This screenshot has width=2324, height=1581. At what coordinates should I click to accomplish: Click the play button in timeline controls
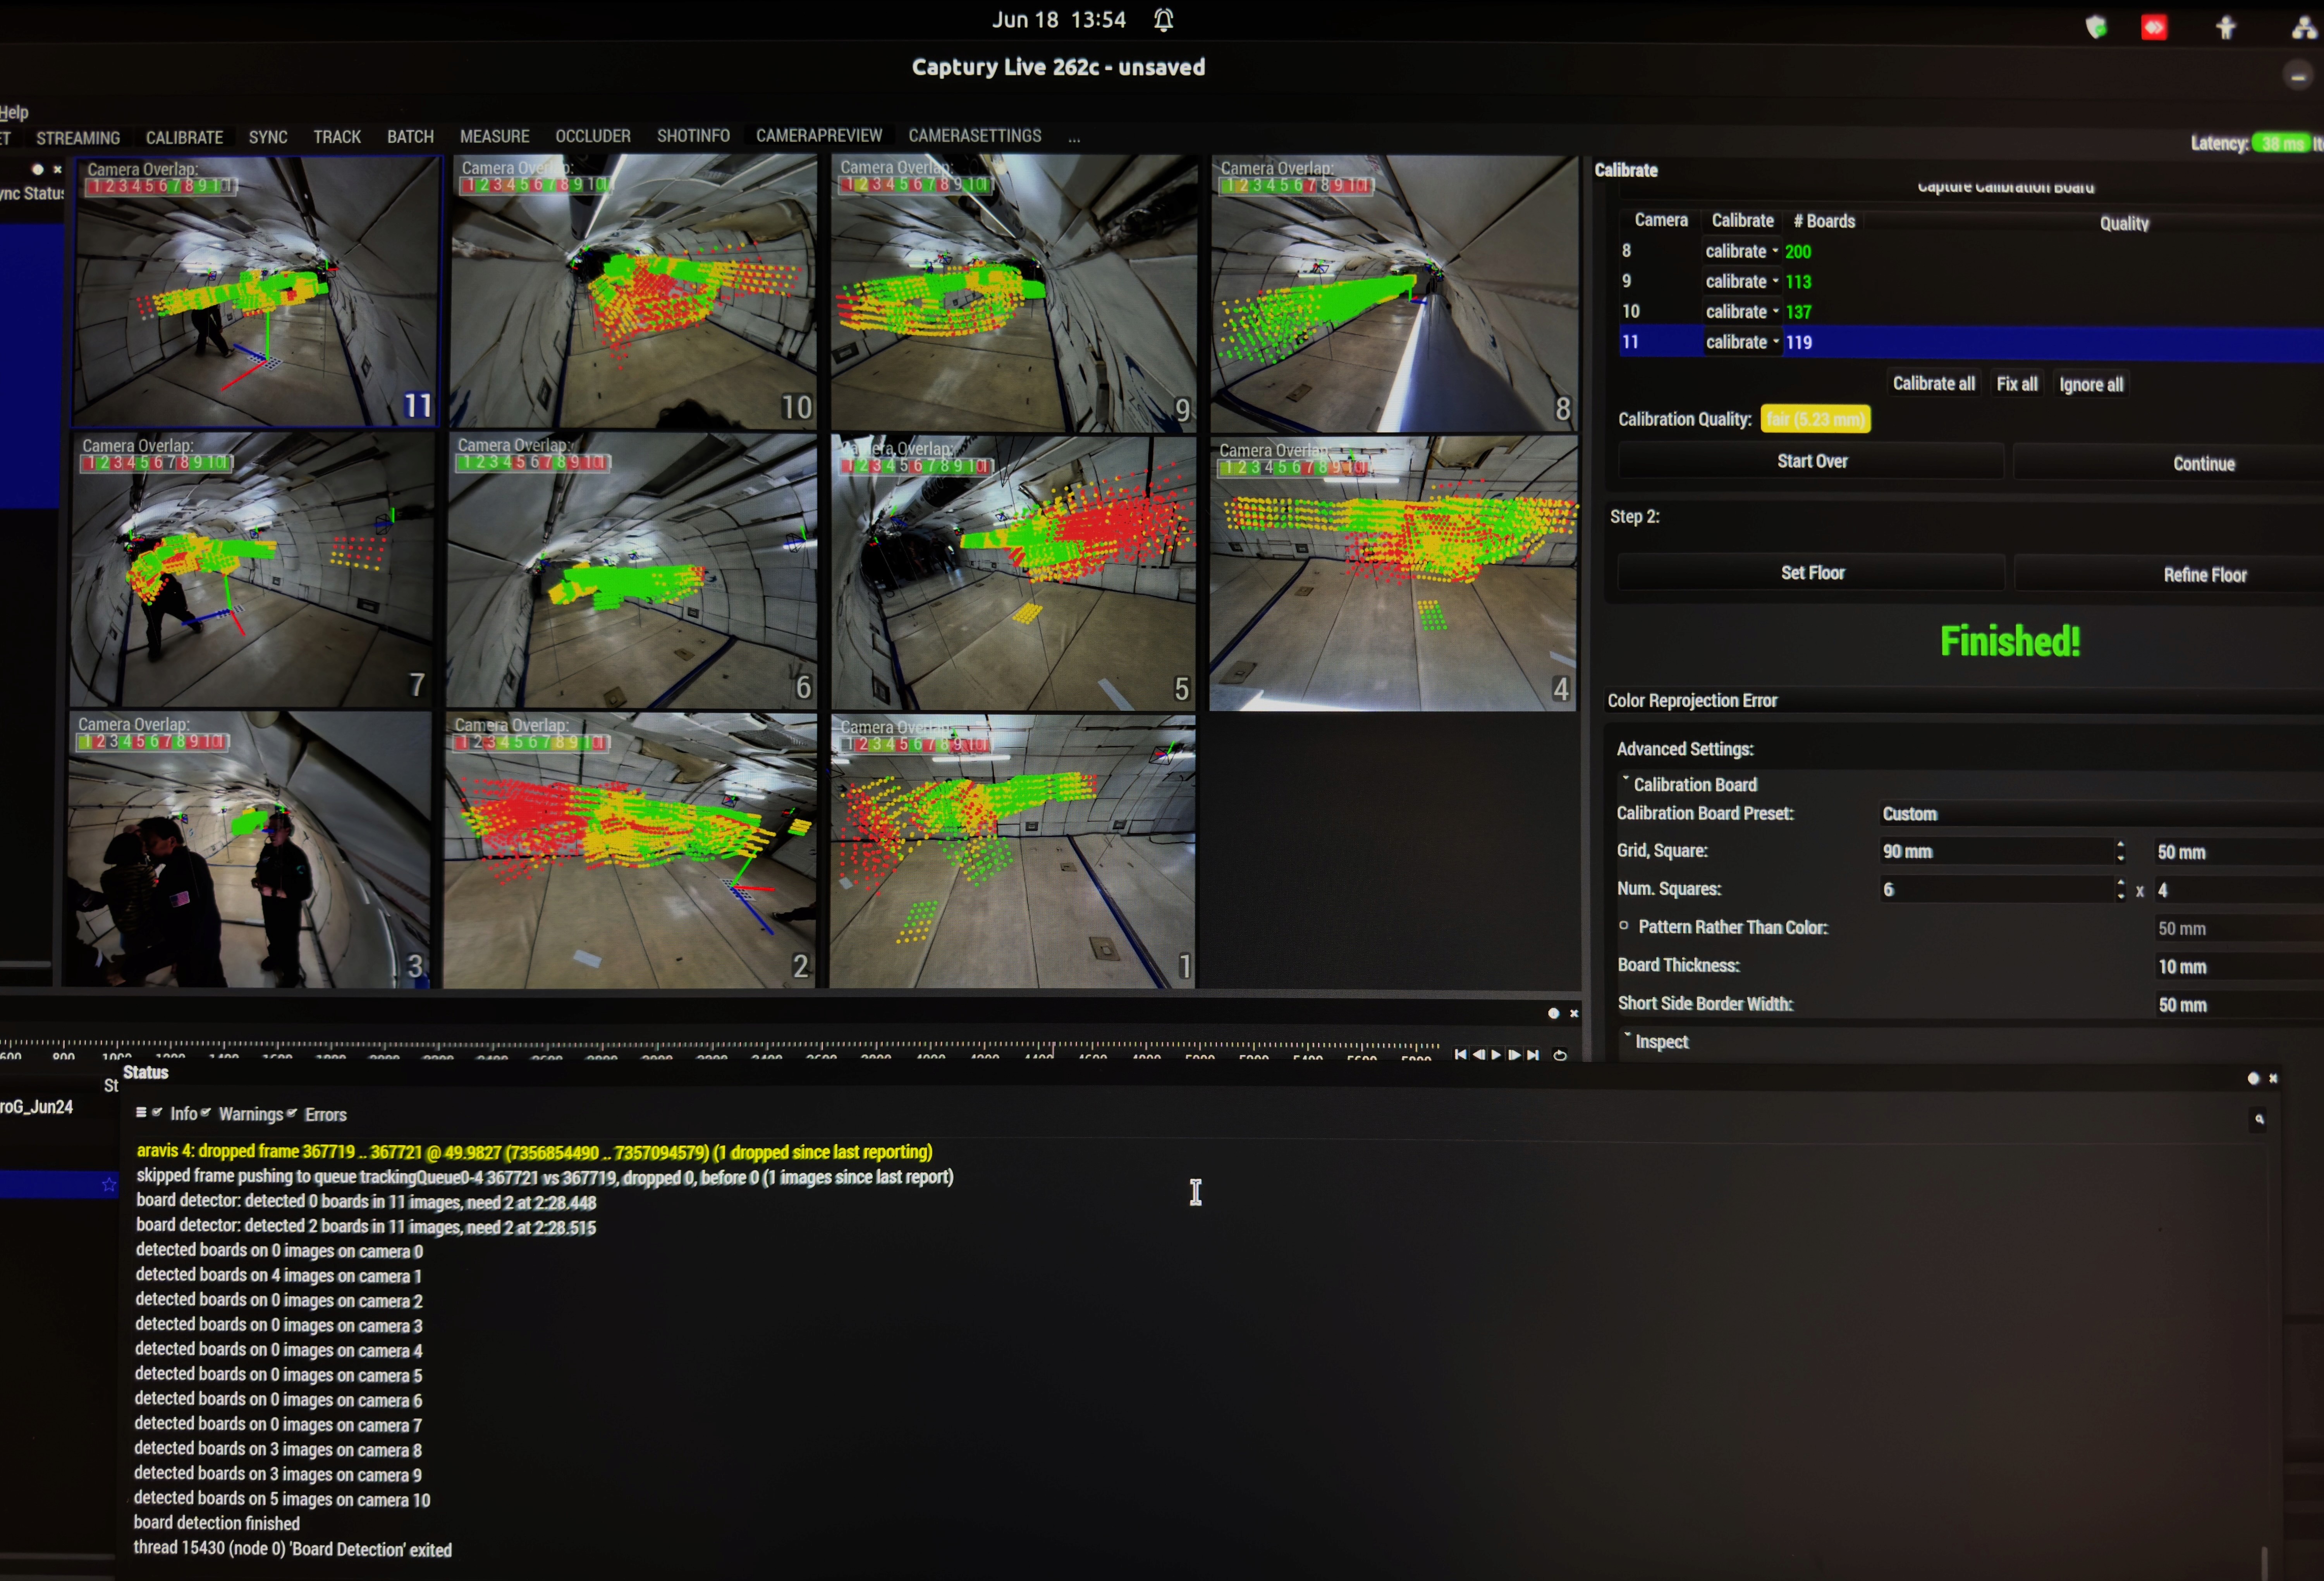(x=1496, y=1055)
